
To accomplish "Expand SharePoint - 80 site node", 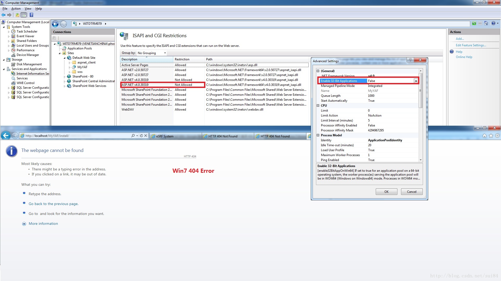I will click(x=64, y=77).
